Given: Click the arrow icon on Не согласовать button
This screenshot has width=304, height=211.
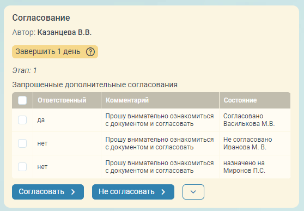Looking at the screenshot, I should pos(163,192).
